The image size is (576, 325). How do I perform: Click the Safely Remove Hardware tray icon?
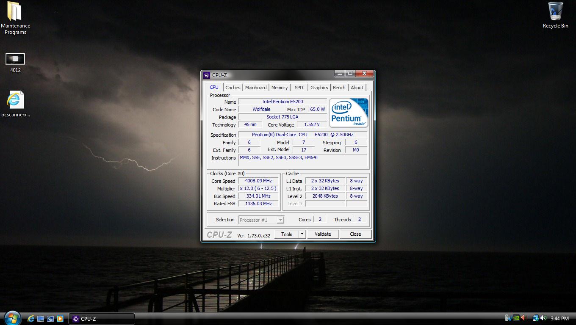pyautogui.click(x=508, y=318)
